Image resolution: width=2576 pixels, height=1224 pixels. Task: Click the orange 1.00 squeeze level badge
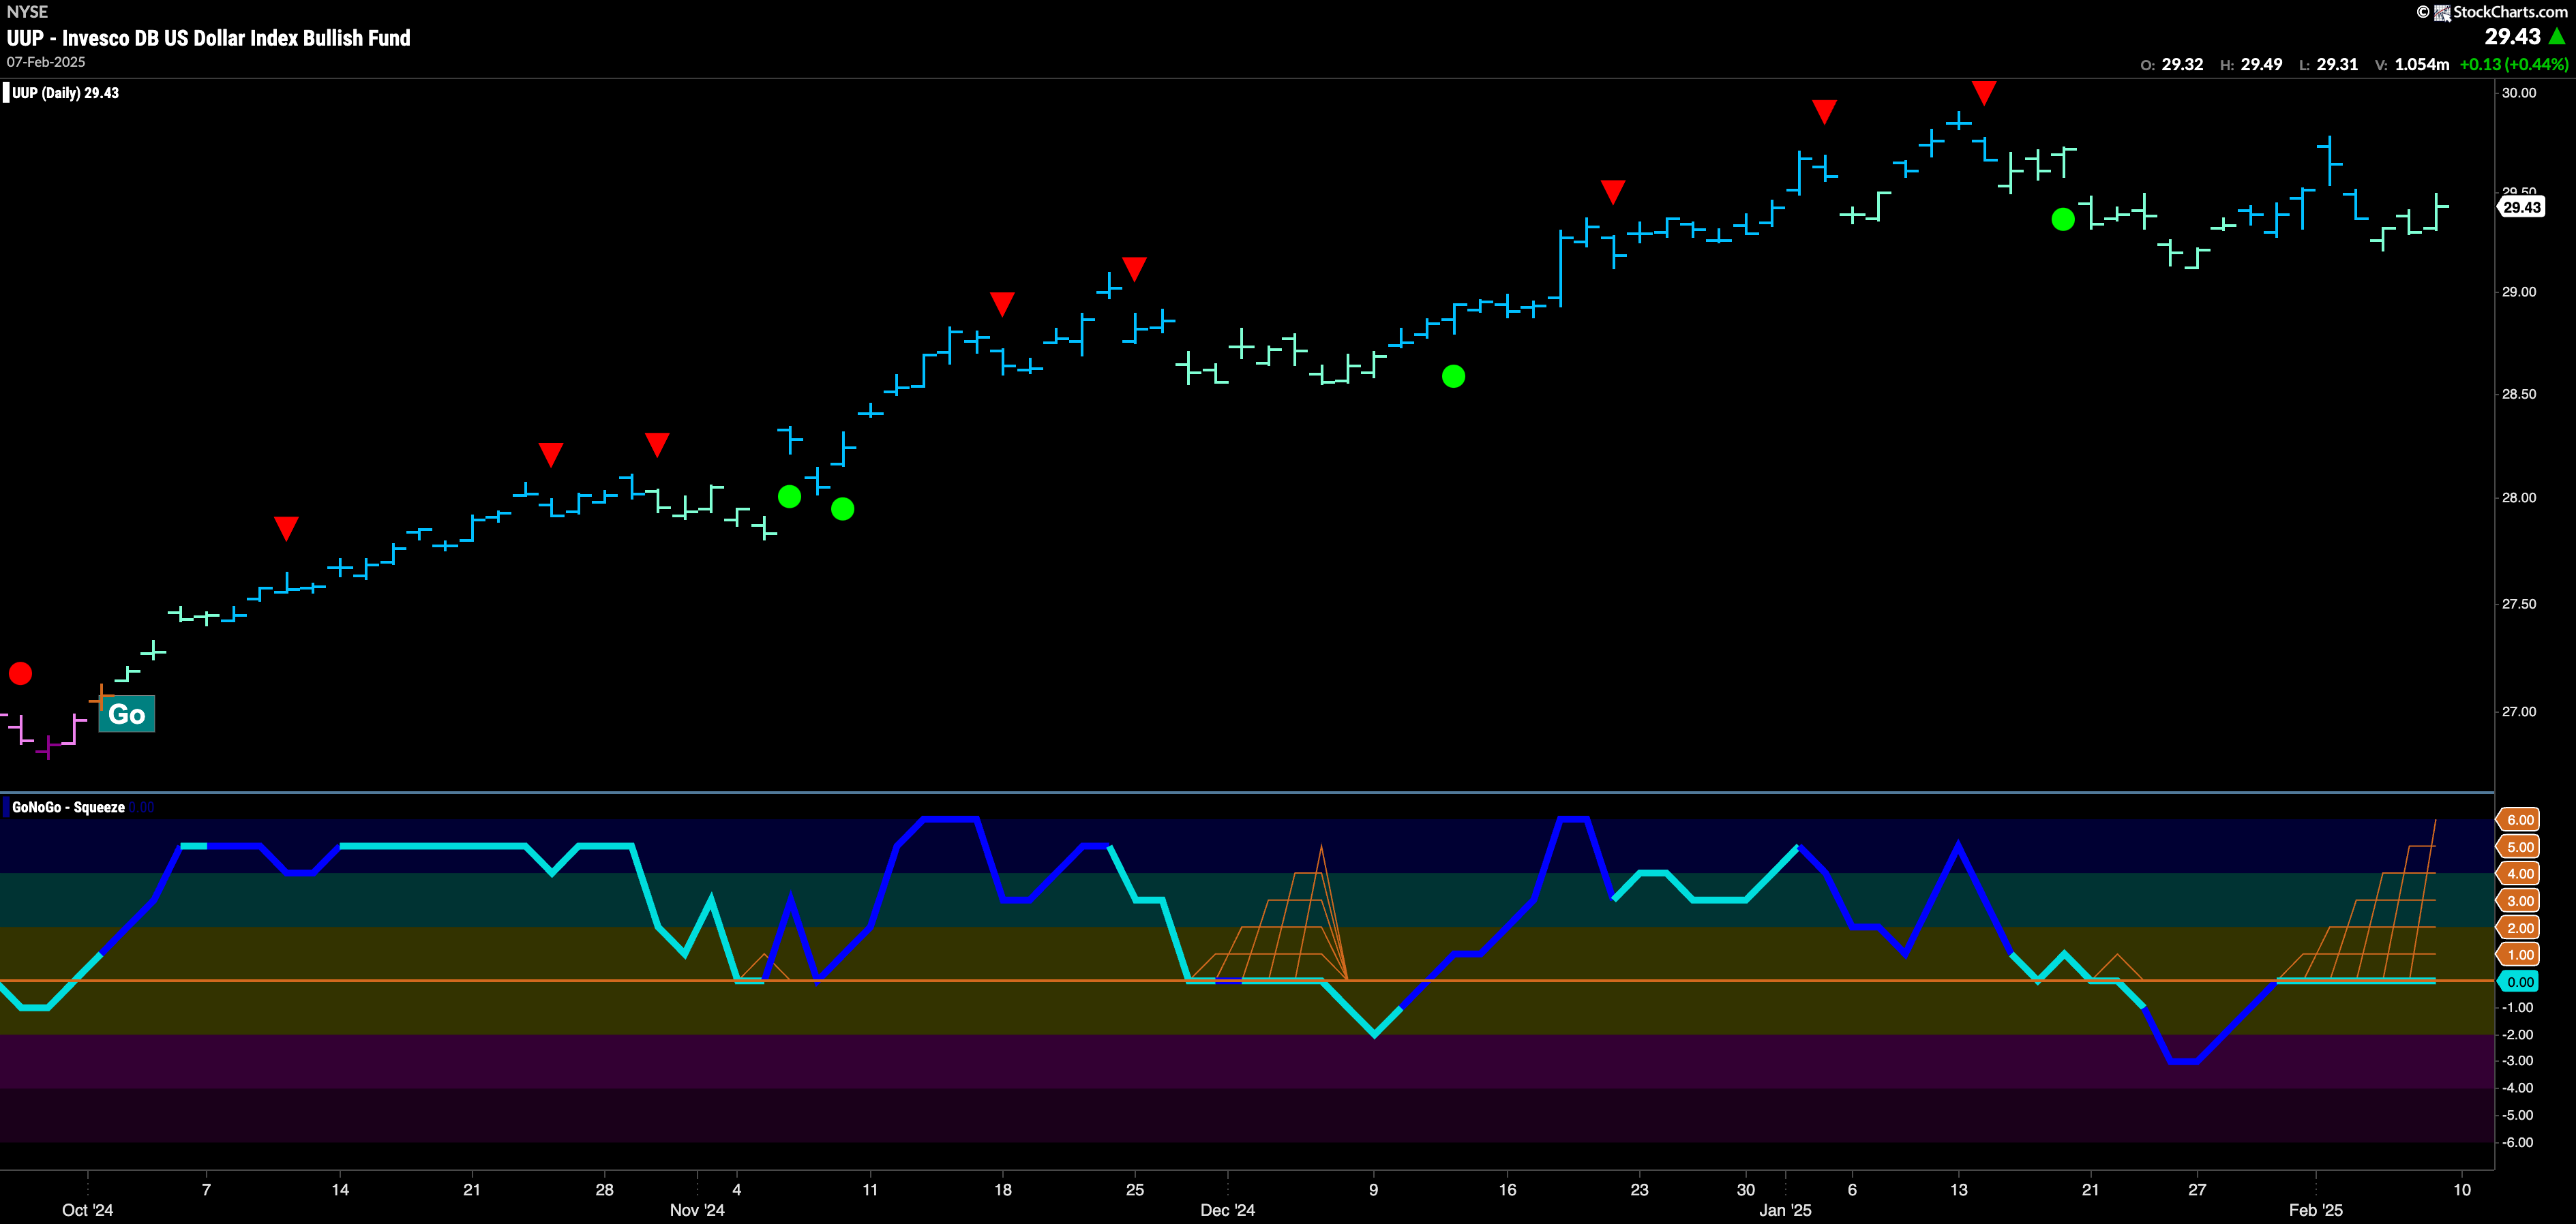pyautogui.click(x=2519, y=954)
